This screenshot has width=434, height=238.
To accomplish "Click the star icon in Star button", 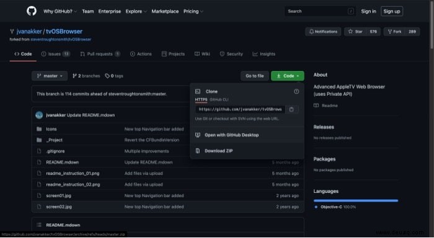I will [x=350, y=32].
